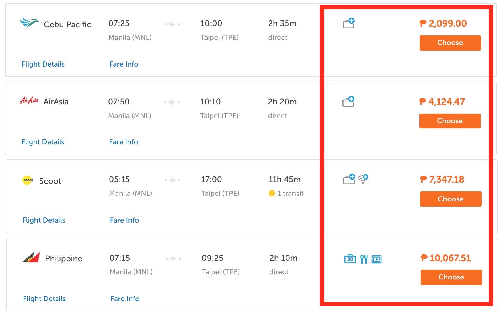
Task: Click the 07:25 departure time
Action: (119, 24)
